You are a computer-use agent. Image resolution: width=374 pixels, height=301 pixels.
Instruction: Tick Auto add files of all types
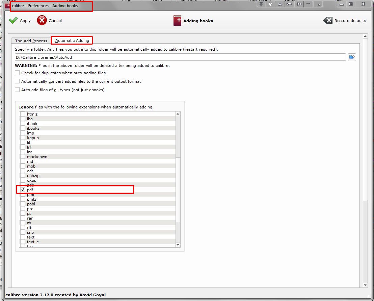(17, 90)
